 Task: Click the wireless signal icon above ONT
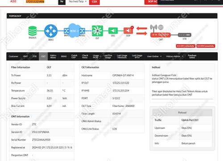tap(153, 27)
